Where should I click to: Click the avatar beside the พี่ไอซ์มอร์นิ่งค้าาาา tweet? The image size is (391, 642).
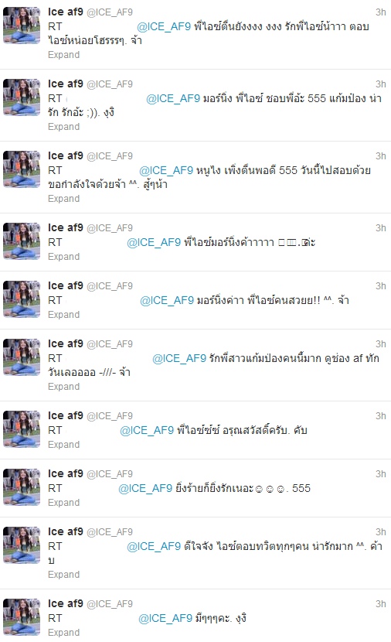pos(22,241)
